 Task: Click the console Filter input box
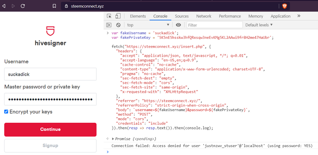tap(214, 25)
